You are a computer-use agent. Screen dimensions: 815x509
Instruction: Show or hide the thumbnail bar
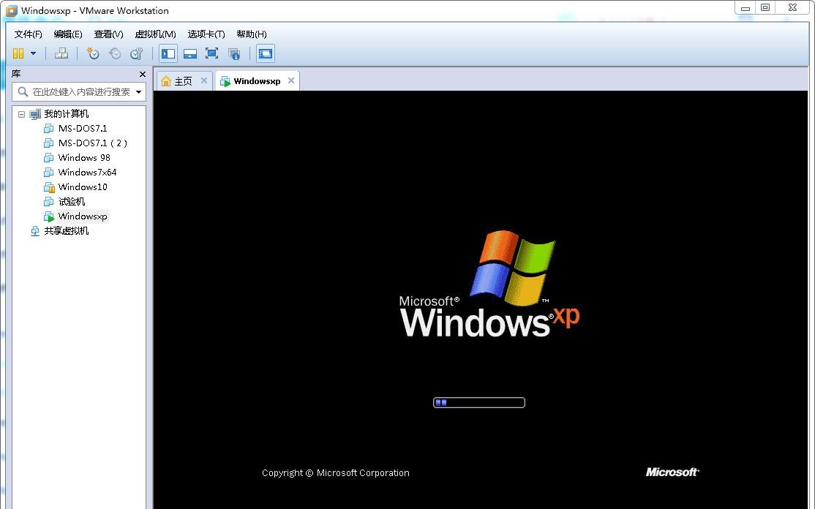(189, 53)
